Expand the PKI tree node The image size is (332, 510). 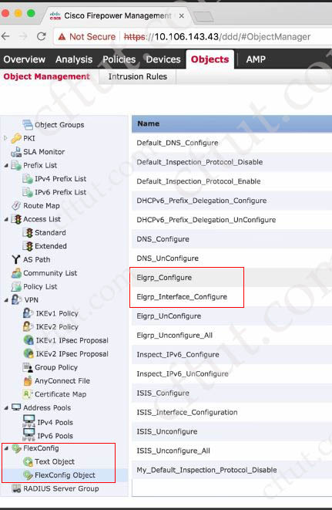(5, 138)
